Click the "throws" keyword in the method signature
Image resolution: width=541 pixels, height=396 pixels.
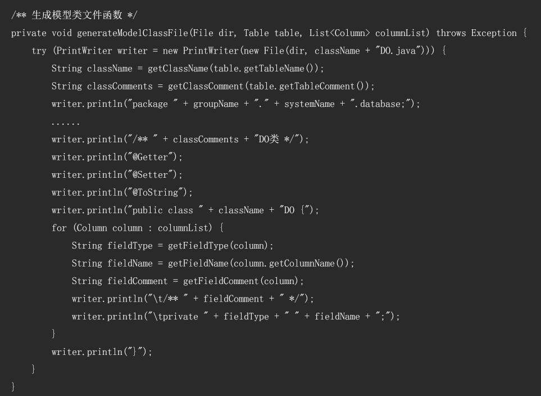point(451,33)
